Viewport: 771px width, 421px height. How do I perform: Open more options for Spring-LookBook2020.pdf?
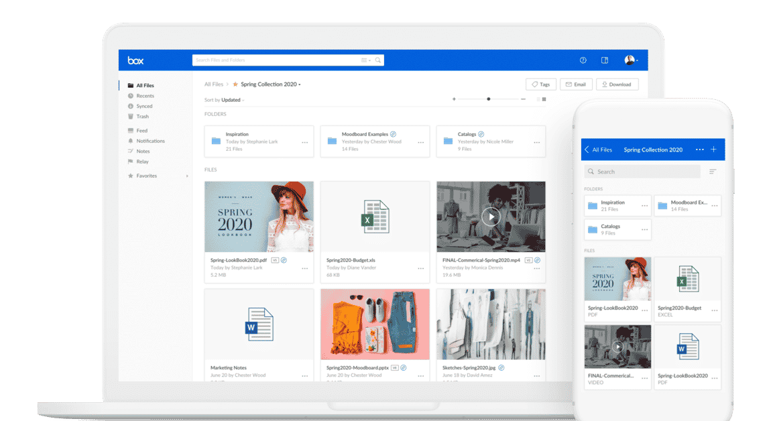pyautogui.click(x=305, y=269)
